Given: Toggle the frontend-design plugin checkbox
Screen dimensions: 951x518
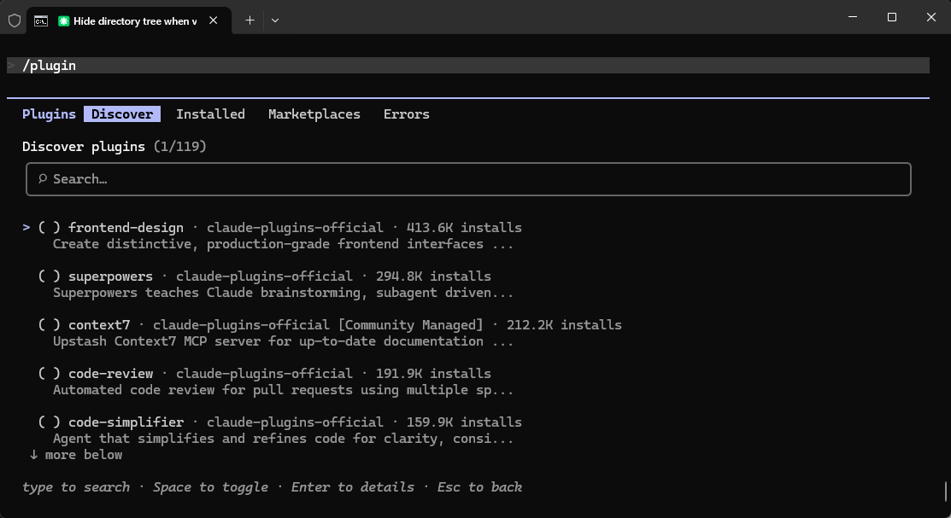Looking at the screenshot, I should click(49, 228).
